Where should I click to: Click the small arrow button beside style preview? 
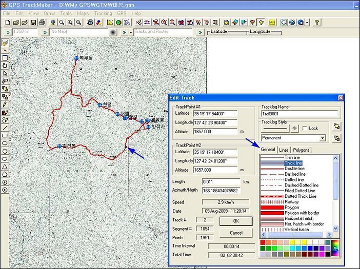tap(294, 129)
